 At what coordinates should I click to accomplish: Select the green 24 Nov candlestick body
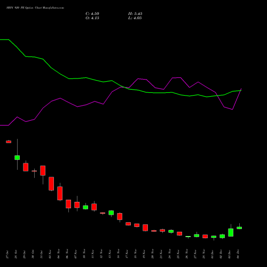point(171,231)
